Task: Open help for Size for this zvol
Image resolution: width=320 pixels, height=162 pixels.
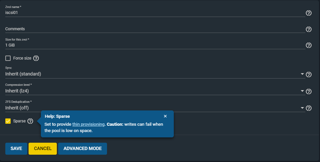Action: tap(309, 45)
